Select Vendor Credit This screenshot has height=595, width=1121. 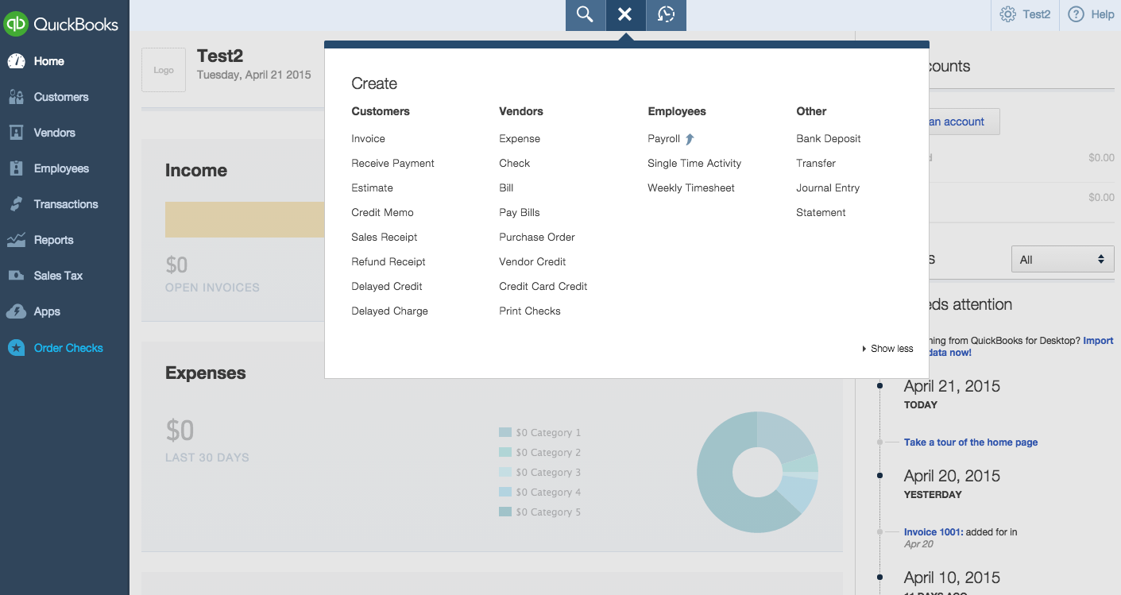(x=532, y=261)
